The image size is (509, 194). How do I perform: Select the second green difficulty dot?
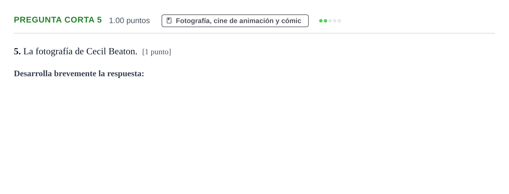pyautogui.click(x=325, y=21)
